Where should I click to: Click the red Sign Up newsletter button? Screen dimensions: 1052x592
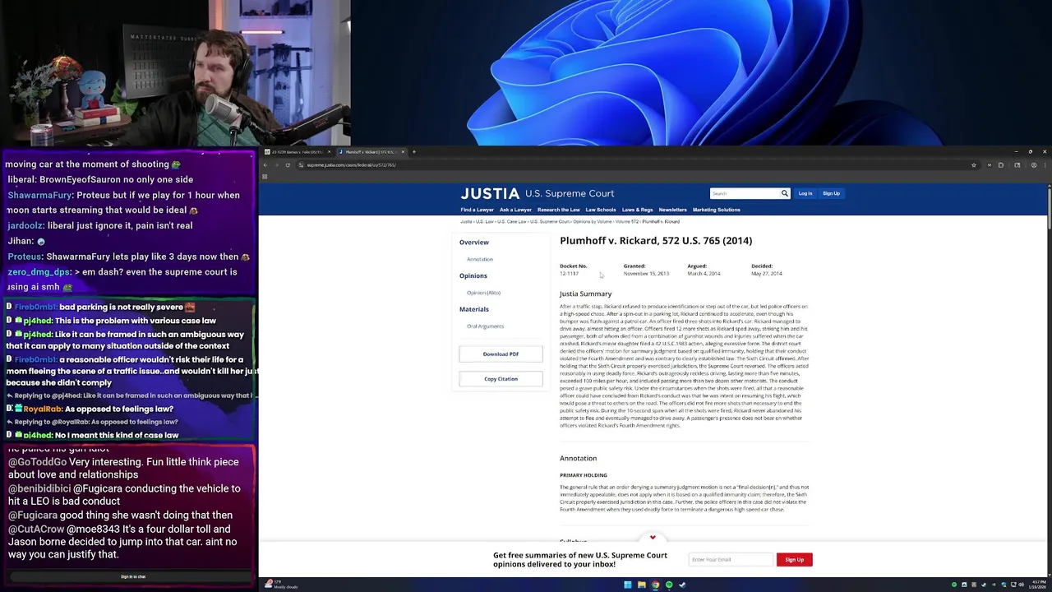click(794, 560)
